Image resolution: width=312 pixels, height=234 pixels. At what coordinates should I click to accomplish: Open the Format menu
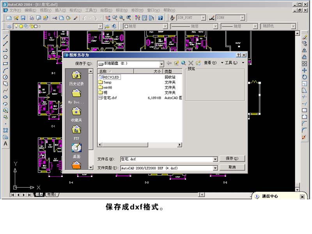[75, 10]
